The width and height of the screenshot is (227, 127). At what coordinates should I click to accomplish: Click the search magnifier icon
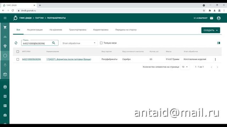(54, 43)
